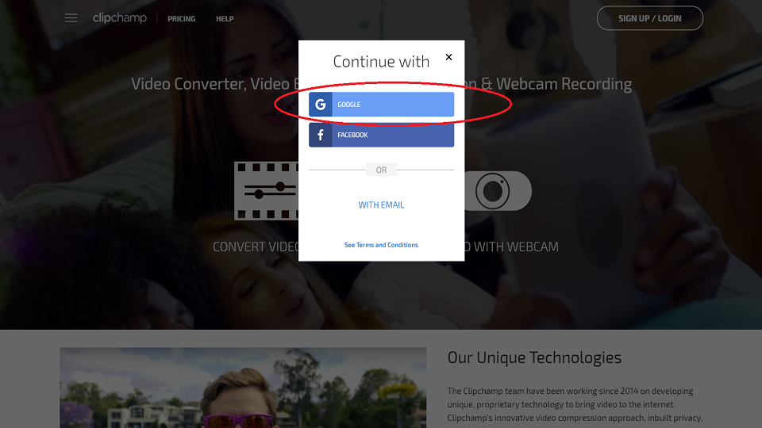This screenshot has width=762, height=428.
Task: Close the Continue with dialog
Action: 448,57
